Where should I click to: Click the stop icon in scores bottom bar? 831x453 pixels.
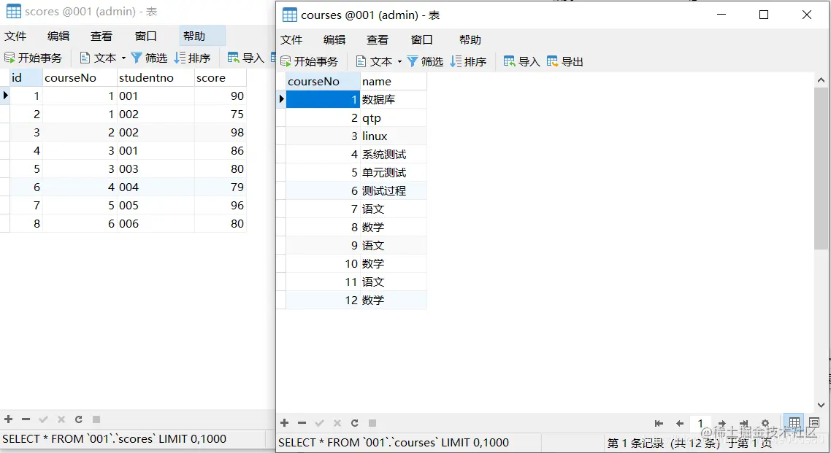click(x=96, y=419)
